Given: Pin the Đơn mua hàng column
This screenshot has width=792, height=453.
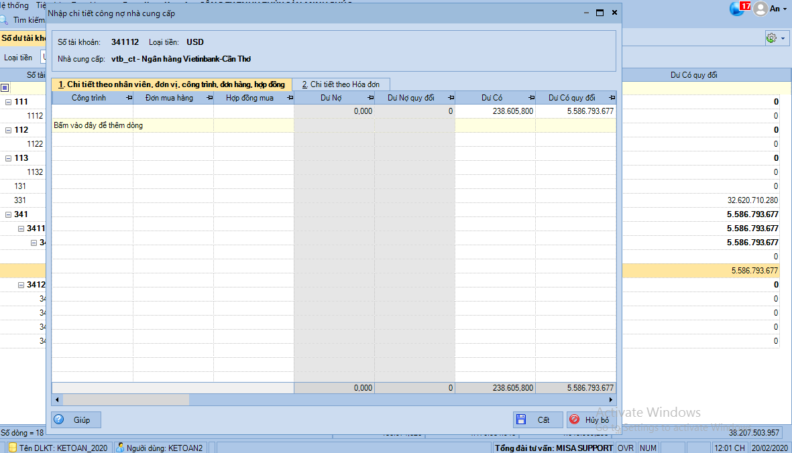Looking at the screenshot, I should [209, 98].
